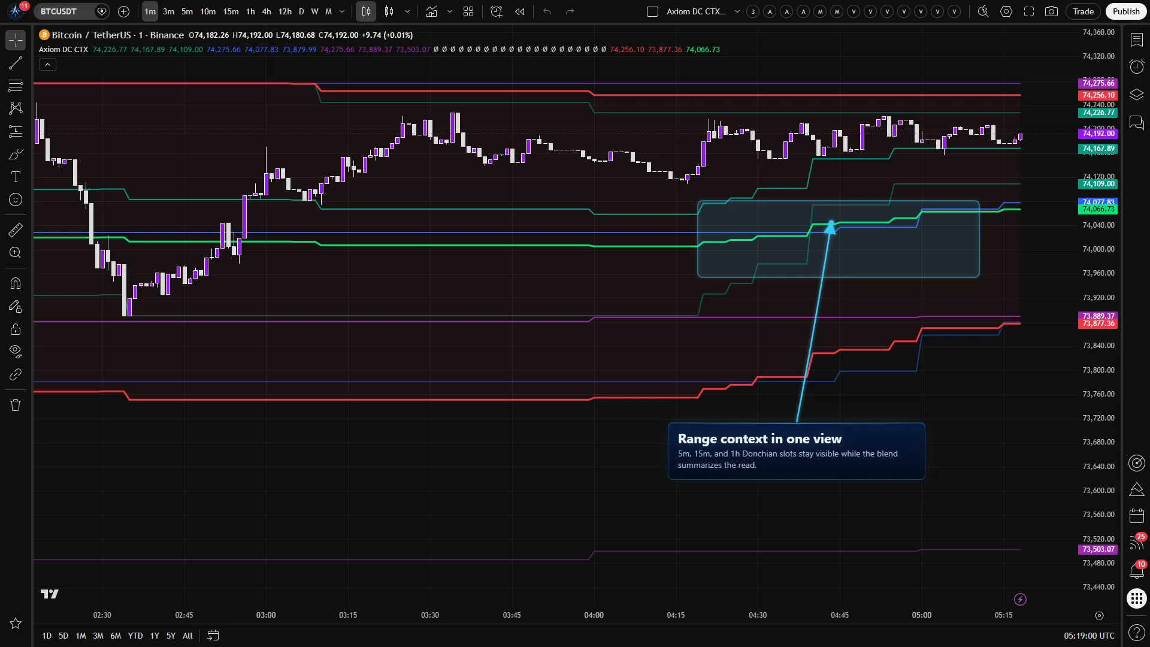Open the Fibonacci/gann tools group
This screenshot has width=1150, height=647.
(16, 86)
